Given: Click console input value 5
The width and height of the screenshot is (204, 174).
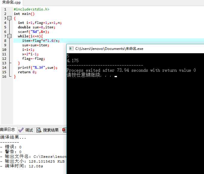Looking at the screenshot, I should pos(68,56).
